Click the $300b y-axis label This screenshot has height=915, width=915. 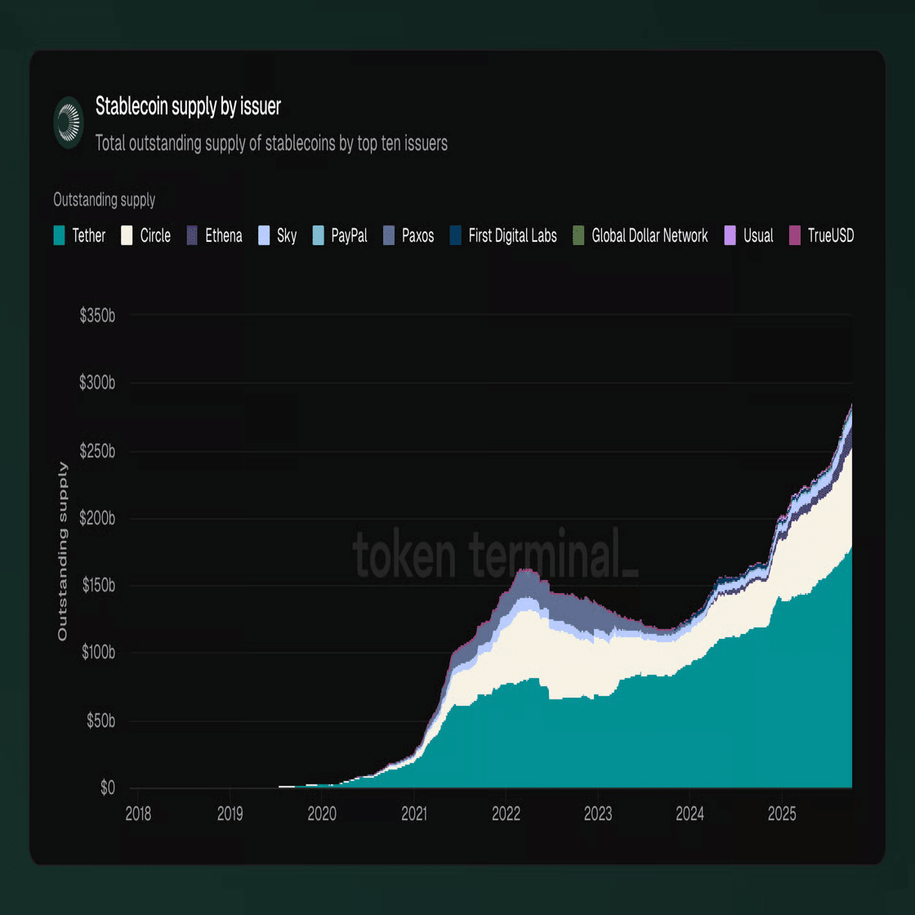click(97, 382)
